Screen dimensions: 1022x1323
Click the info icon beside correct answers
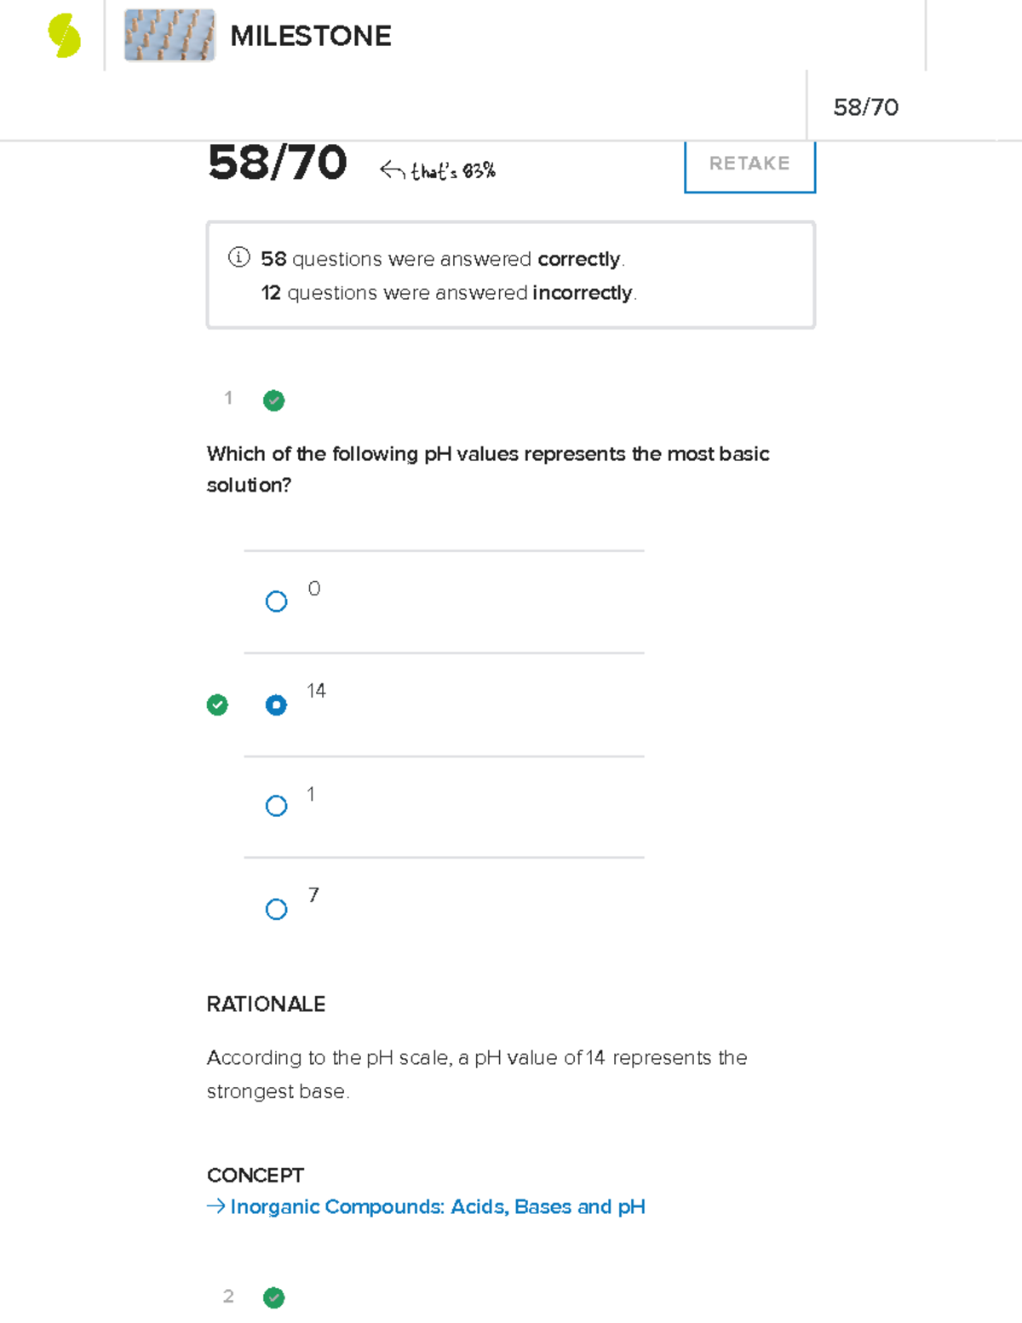pos(238,257)
